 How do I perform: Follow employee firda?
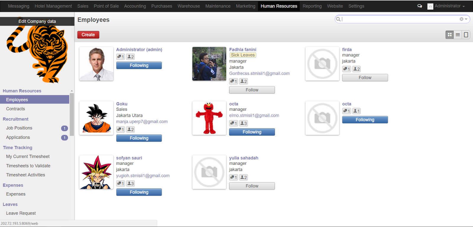coord(365,78)
